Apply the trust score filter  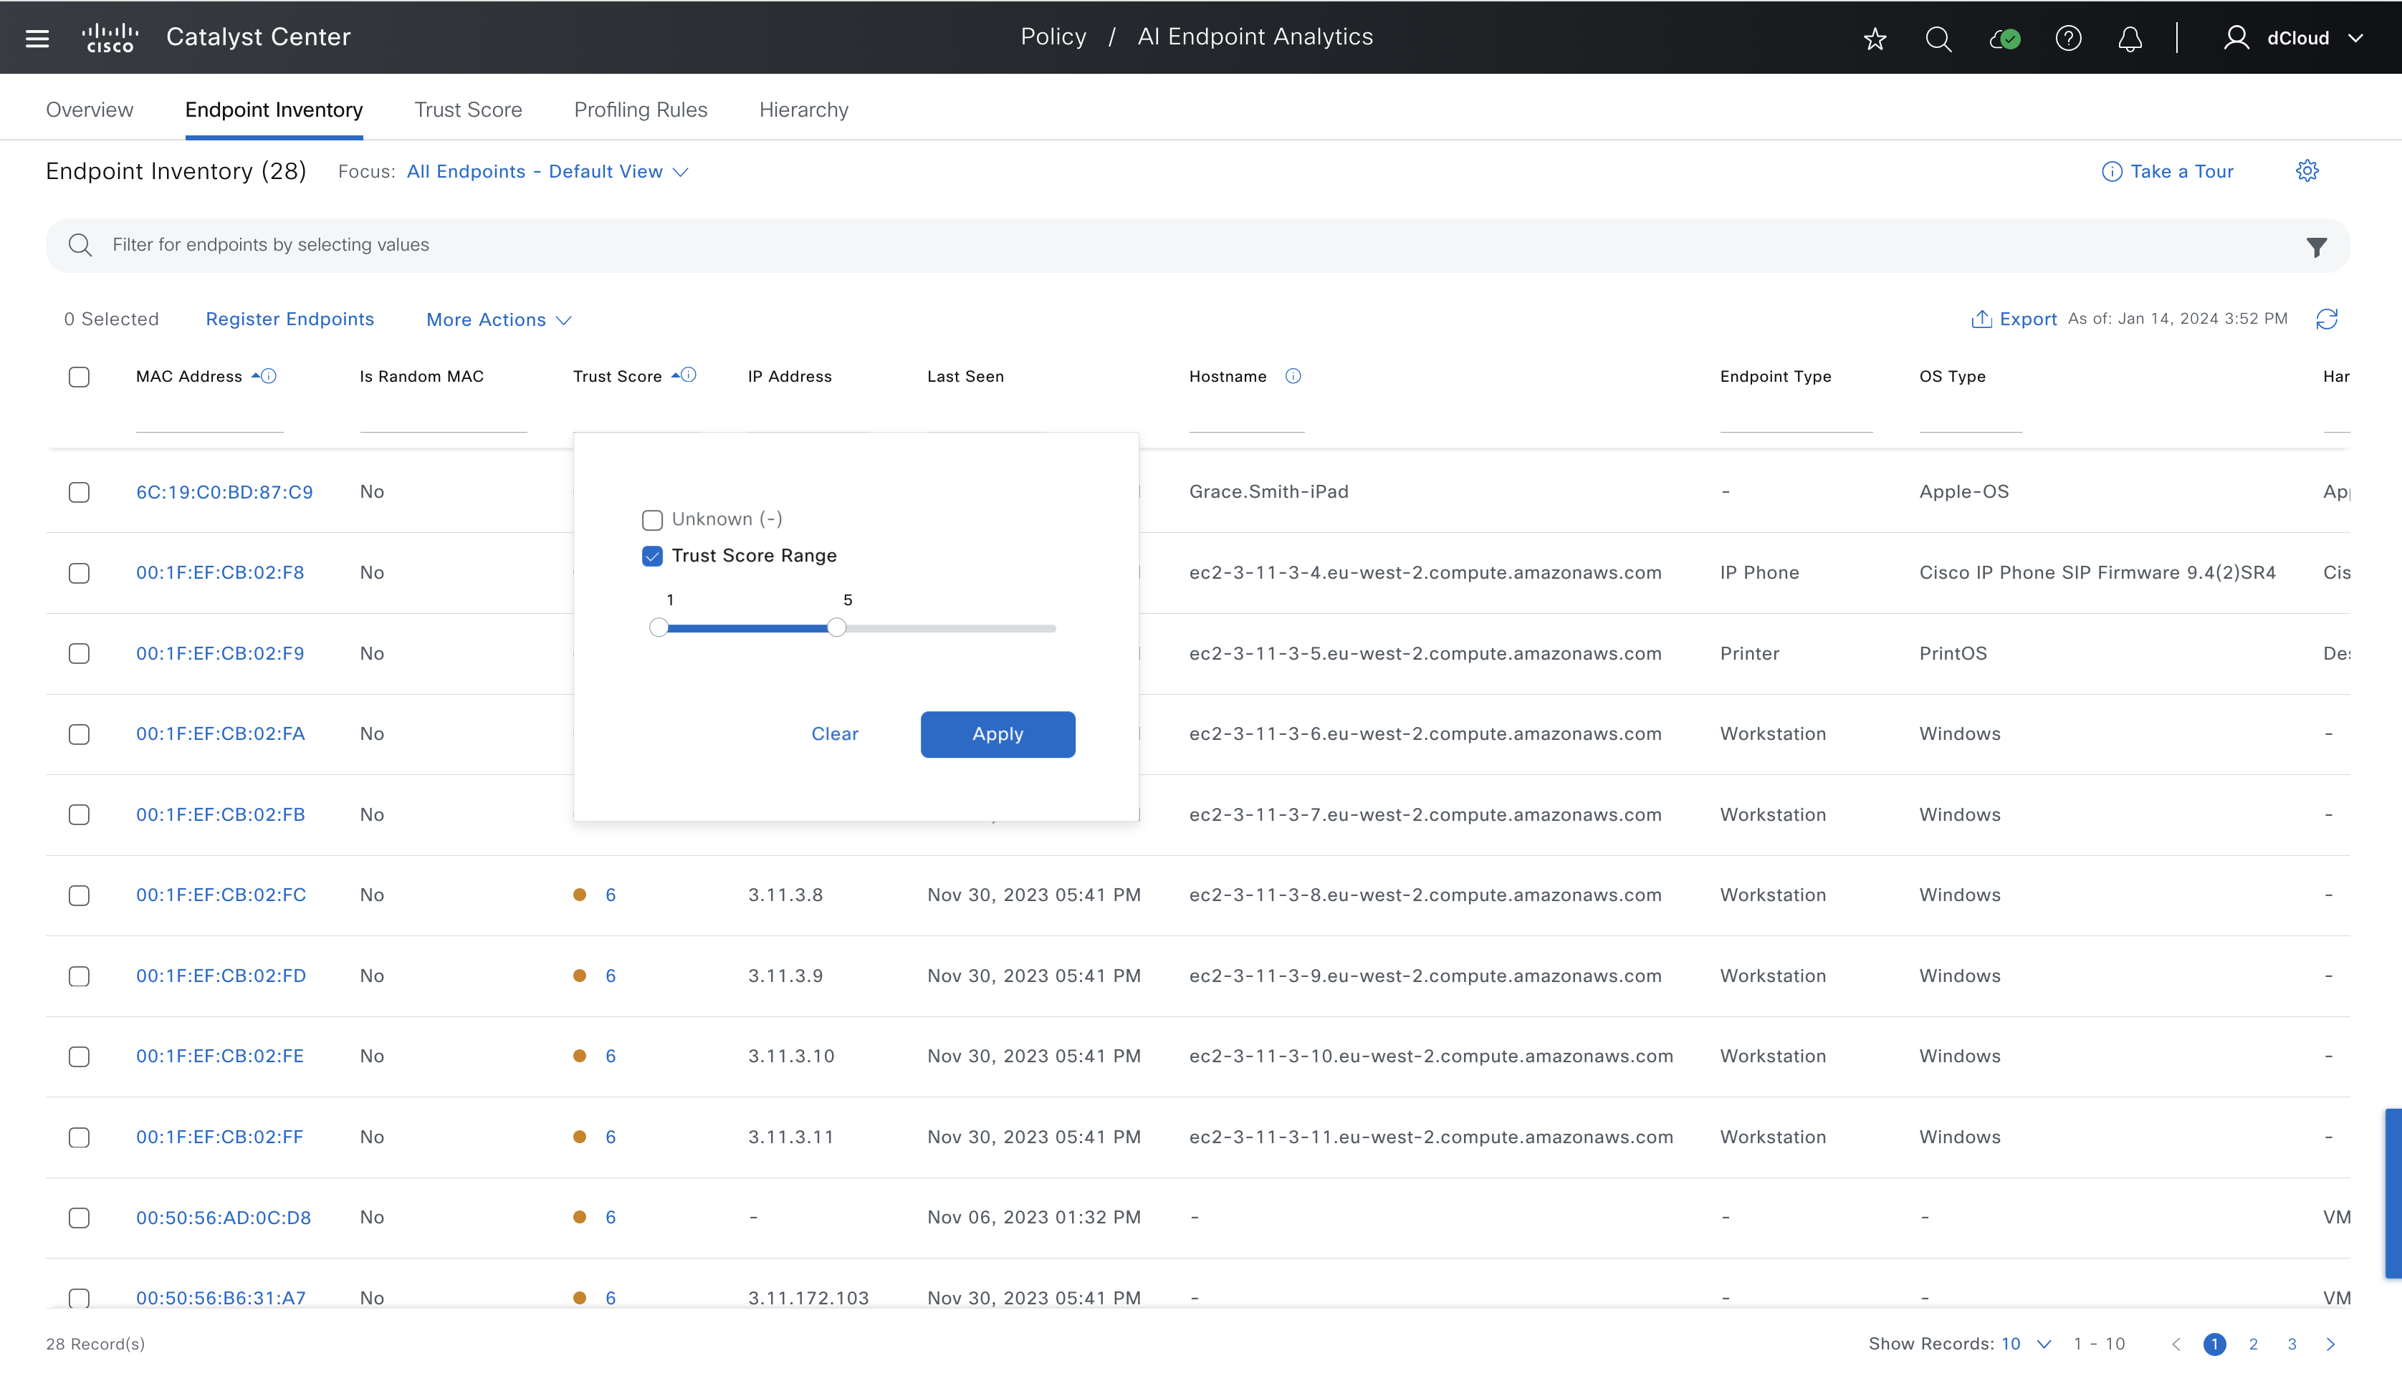point(997,734)
